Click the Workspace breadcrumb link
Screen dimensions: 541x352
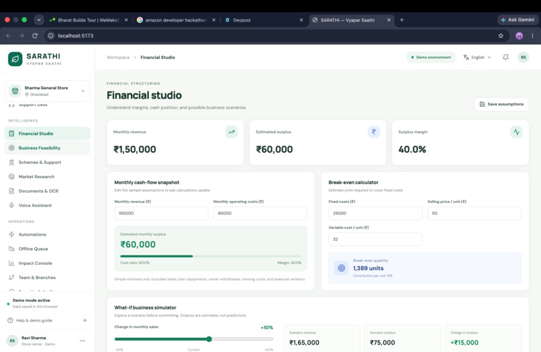[x=118, y=57]
